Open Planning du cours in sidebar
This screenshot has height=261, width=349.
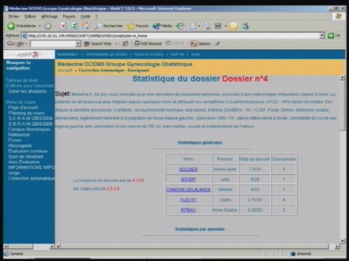coord(26,113)
